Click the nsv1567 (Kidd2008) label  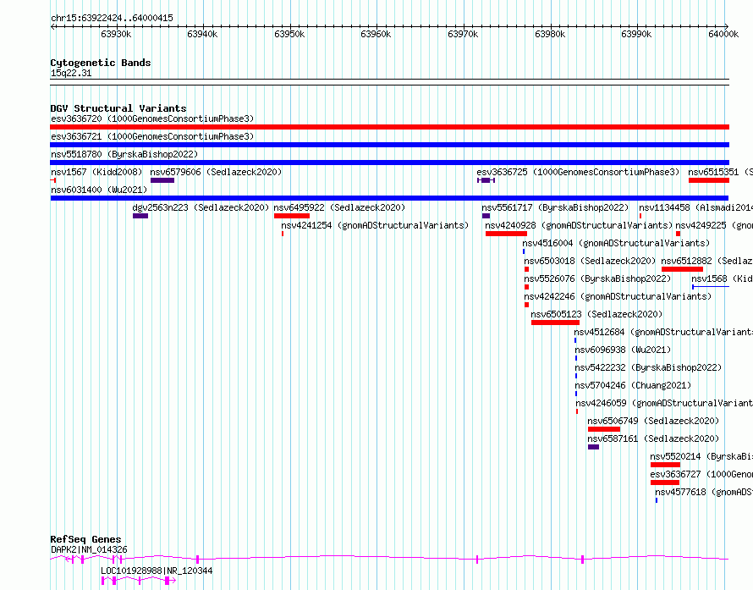coord(96,172)
